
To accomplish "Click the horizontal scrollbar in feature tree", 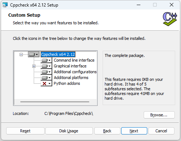I will [x=55, y=102].
